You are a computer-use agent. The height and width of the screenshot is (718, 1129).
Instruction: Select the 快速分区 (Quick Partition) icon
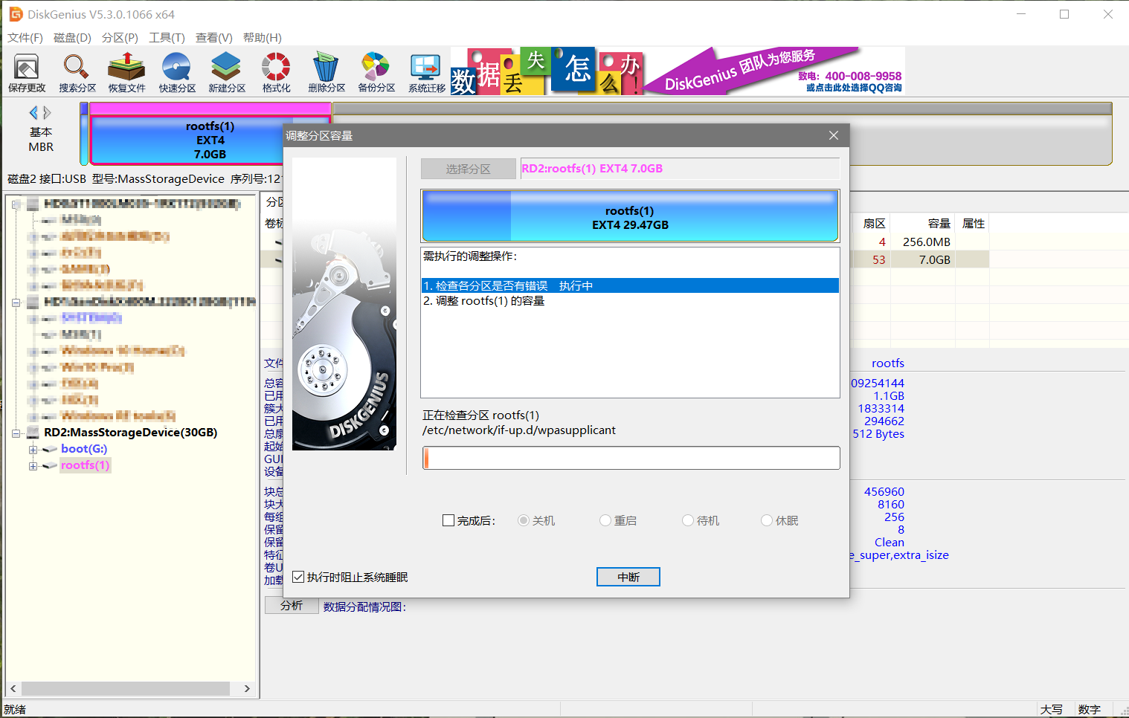(176, 73)
